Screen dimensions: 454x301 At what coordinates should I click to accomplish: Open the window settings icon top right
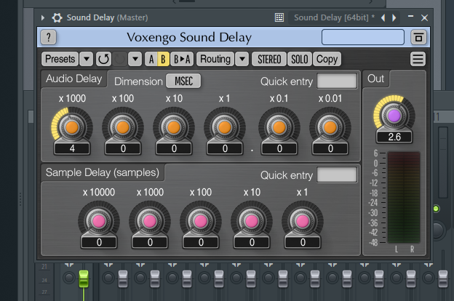[418, 37]
